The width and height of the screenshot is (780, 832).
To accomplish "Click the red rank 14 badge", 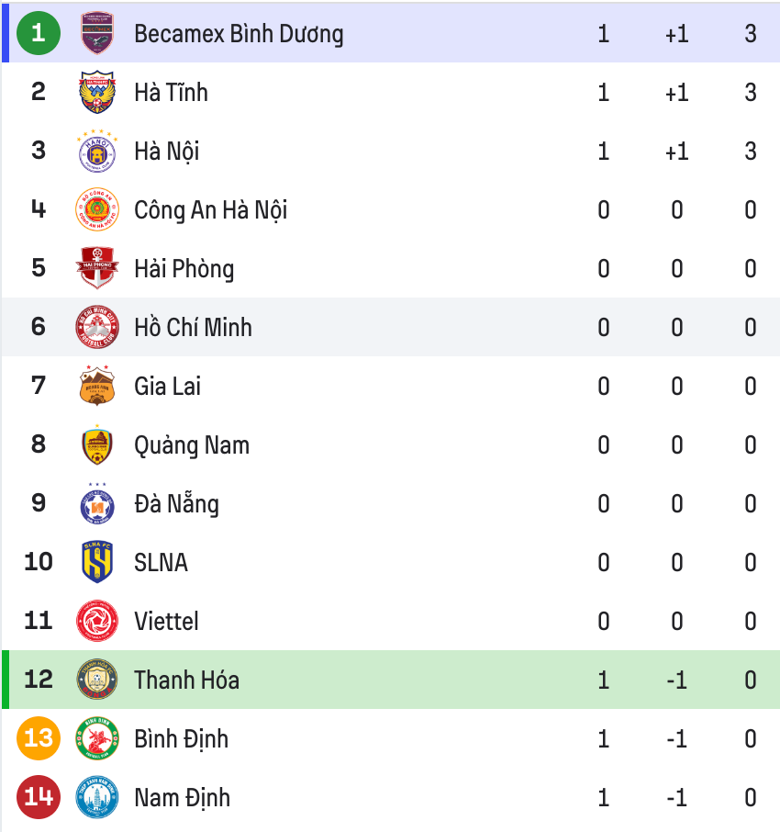I will pos(39,797).
